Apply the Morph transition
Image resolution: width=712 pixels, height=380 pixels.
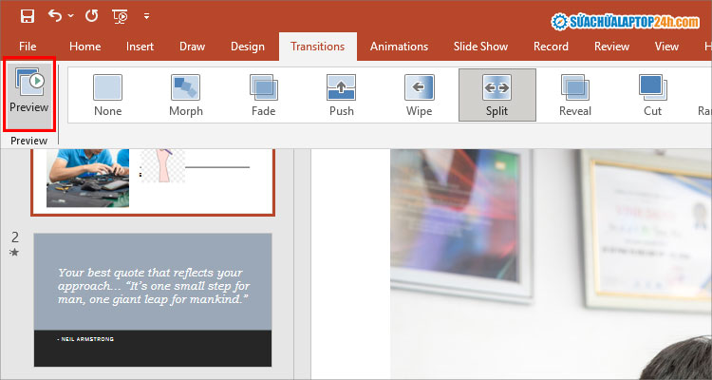click(185, 95)
